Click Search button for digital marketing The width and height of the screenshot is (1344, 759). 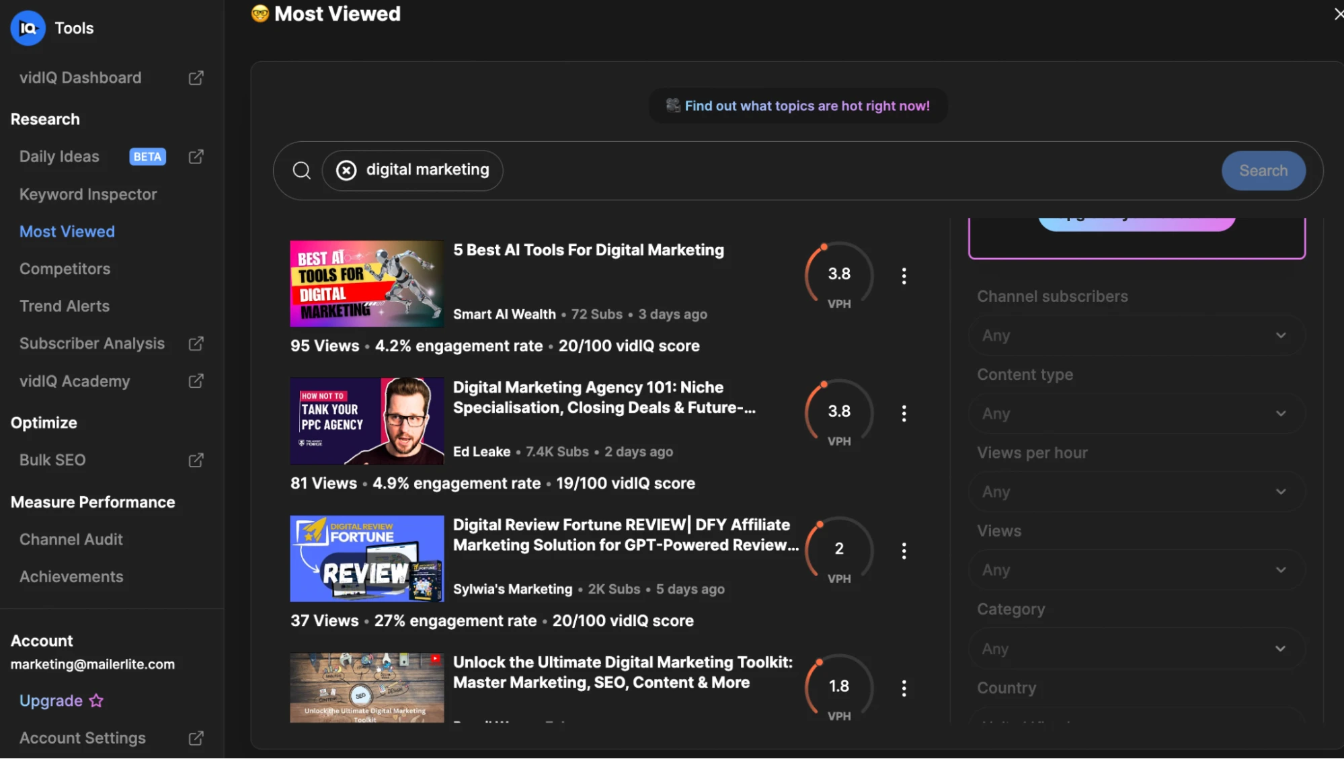coord(1263,170)
